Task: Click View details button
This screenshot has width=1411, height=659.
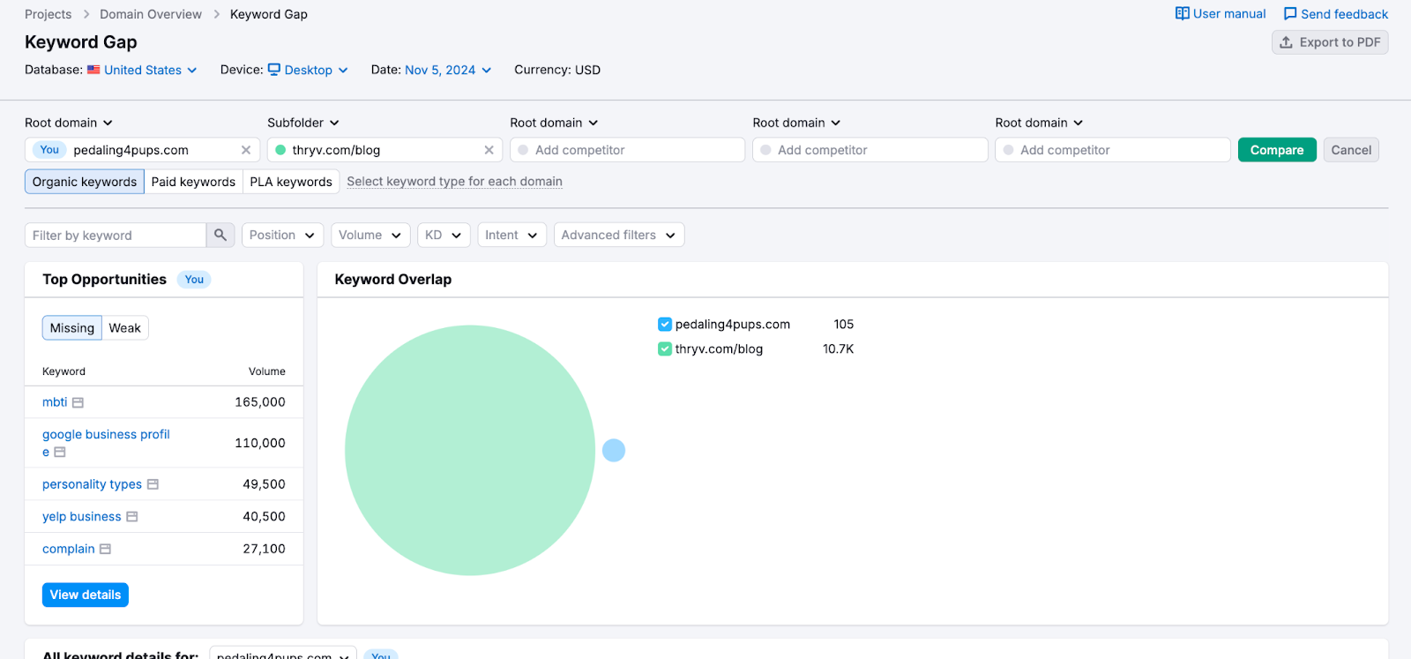Action: pos(86,595)
